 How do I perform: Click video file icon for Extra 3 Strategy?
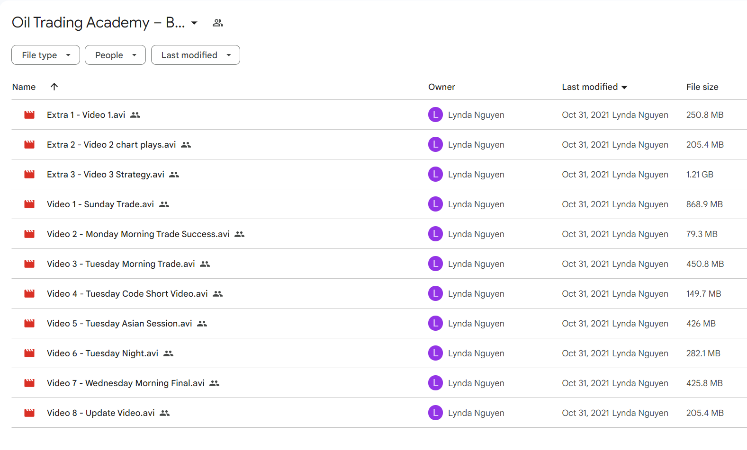[29, 174]
